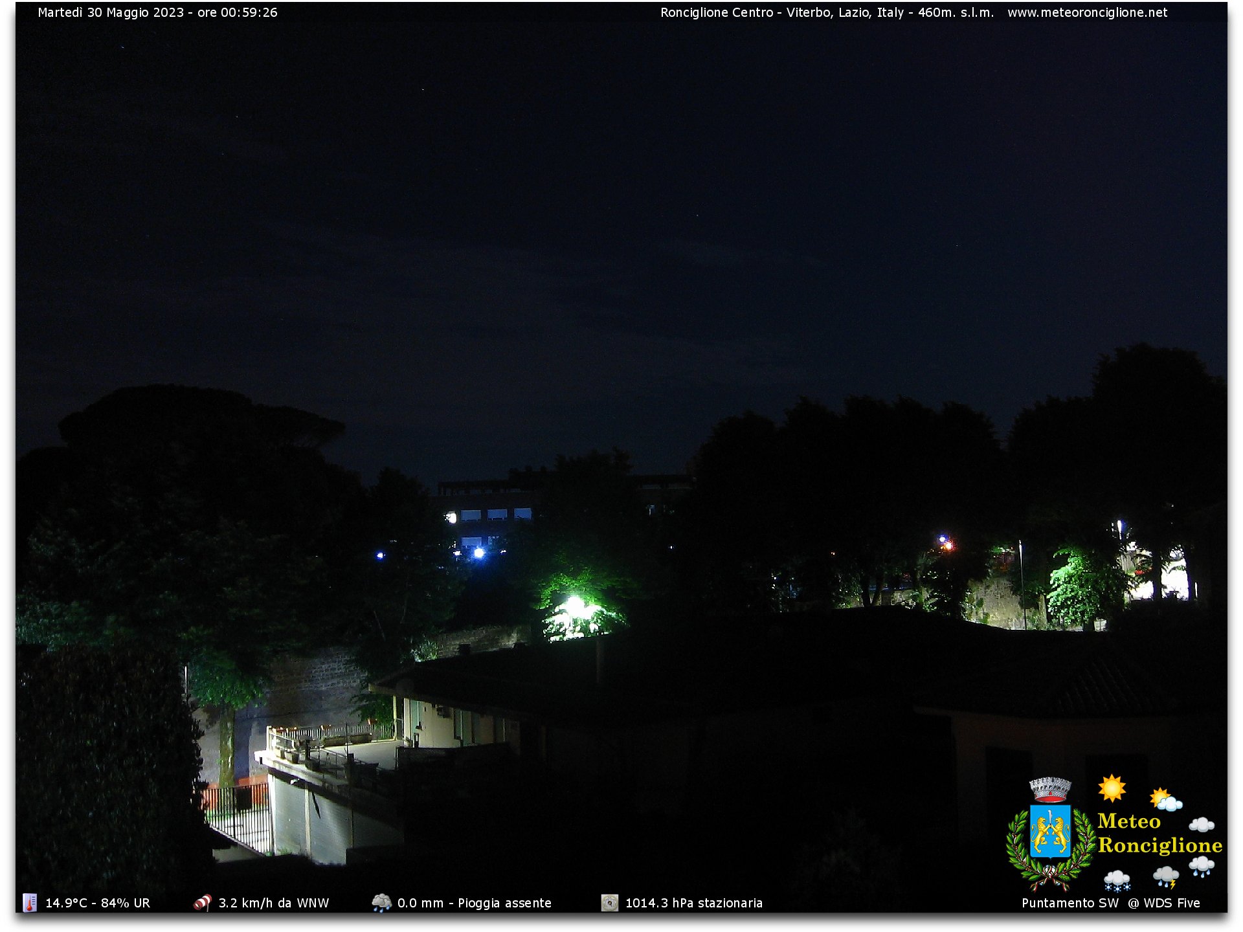The width and height of the screenshot is (1243, 932).
Task: Click the thunderstorm cloud icon in logo
Action: point(1165,878)
